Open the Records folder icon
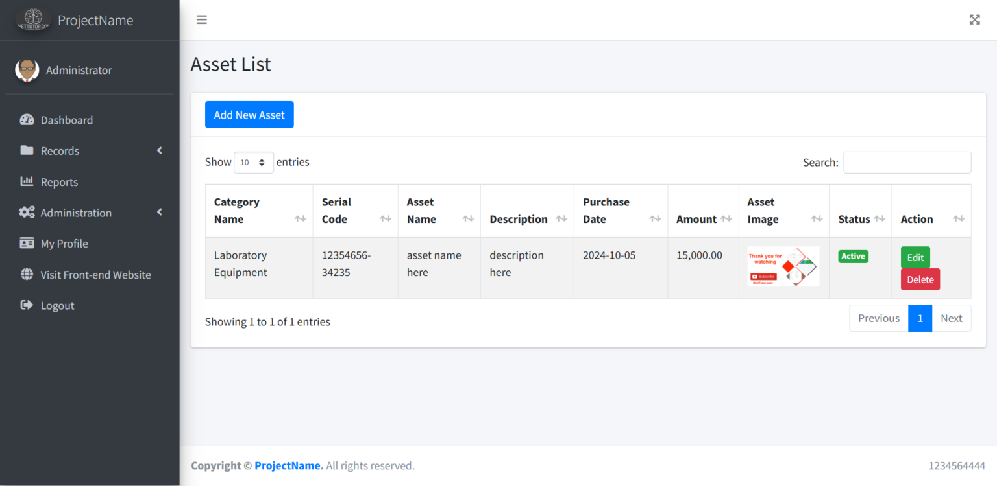This screenshot has height=486, width=997. pyautogui.click(x=27, y=150)
